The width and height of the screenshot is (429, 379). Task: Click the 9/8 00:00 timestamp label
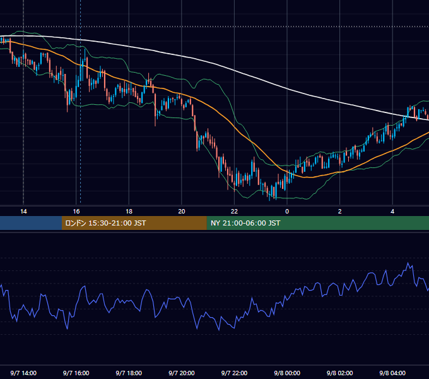tap(287, 373)
